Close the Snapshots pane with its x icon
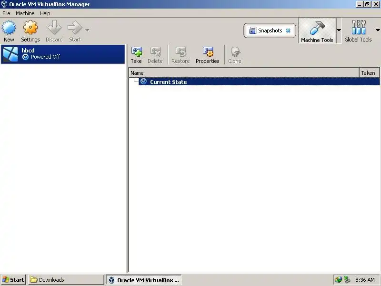Image resolution: width=381 pixels, height=286 pixels. coord(288,31)
